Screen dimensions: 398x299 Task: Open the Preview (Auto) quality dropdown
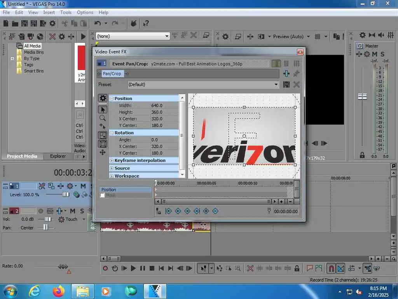point(308,37)
